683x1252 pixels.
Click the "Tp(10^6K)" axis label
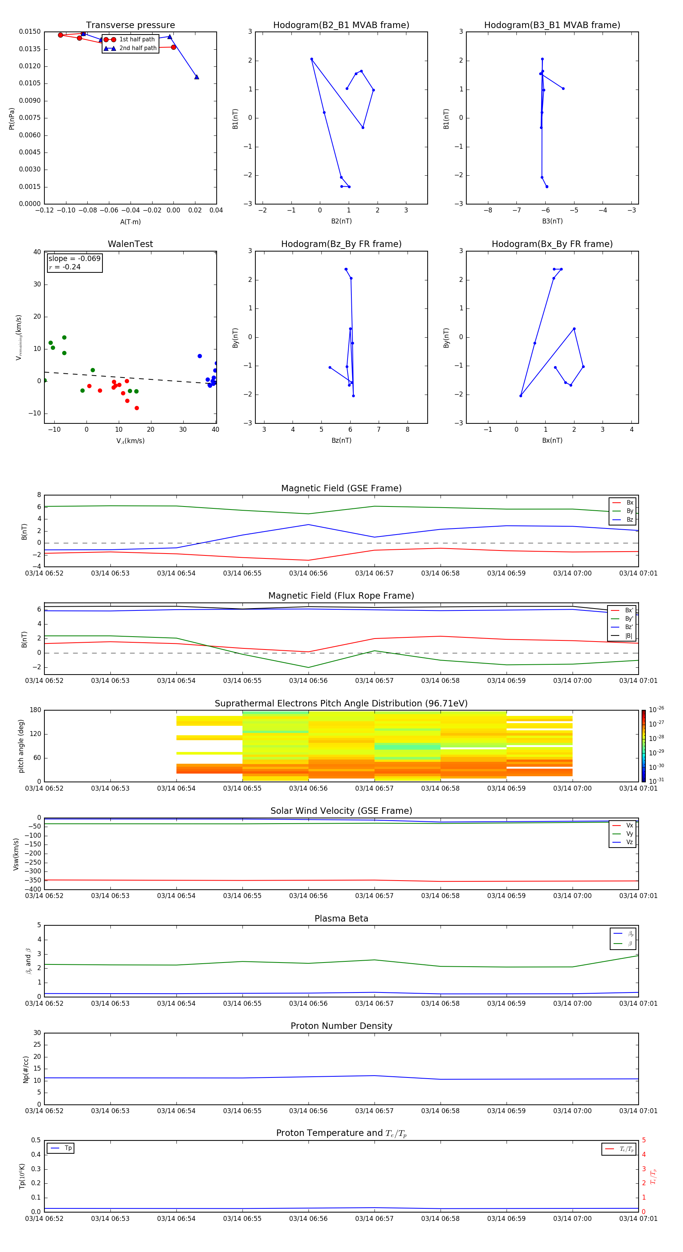pyautogui.click(x=22, y=1176)
